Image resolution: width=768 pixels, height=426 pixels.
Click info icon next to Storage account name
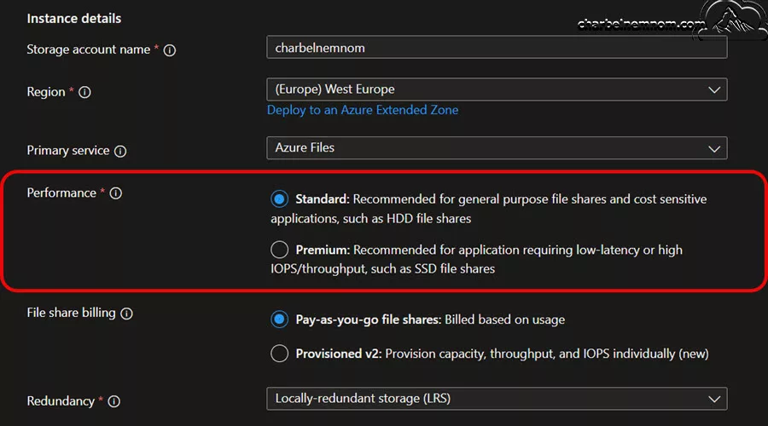pos(170,50)
